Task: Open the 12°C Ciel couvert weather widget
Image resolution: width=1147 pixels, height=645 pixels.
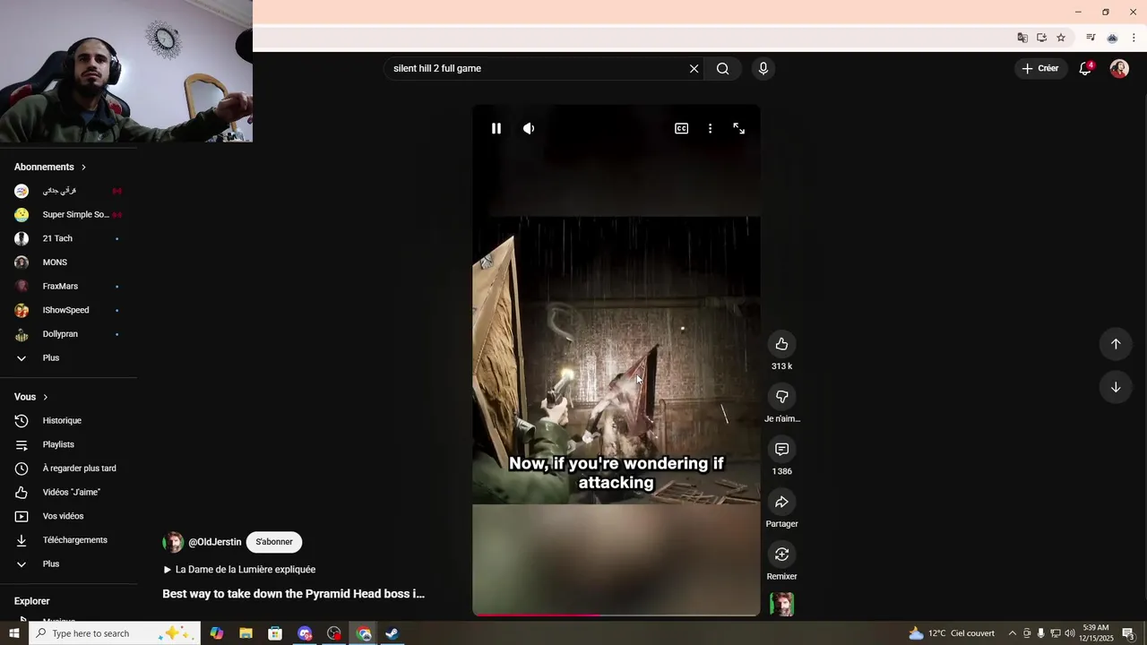Action: click(x=952, y=633)
